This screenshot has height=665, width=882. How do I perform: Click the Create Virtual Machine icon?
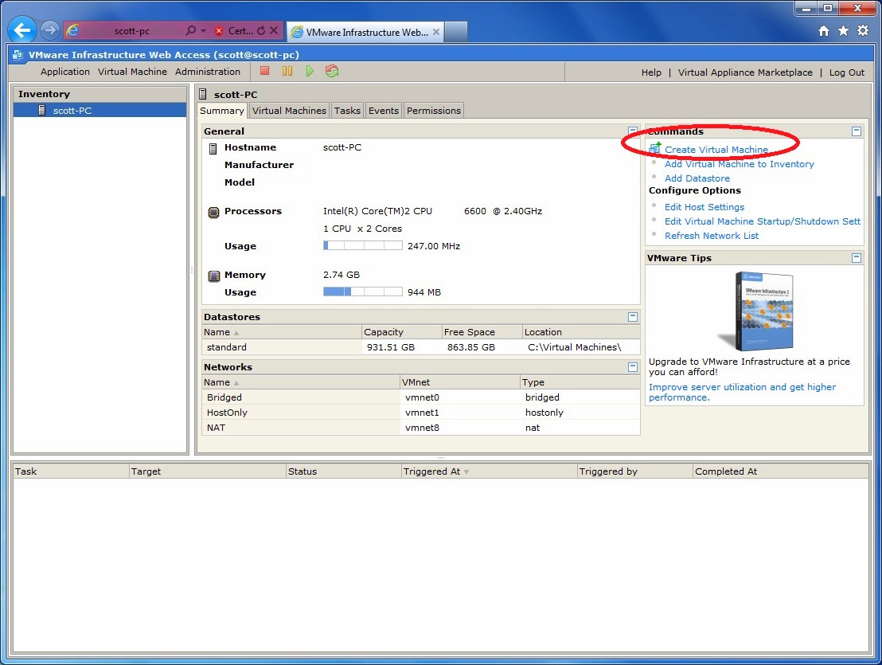pyautogui.click(x=655, y=148)
